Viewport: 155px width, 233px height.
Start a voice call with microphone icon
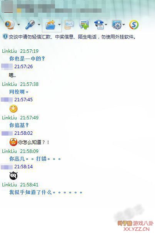click(30, 25)
